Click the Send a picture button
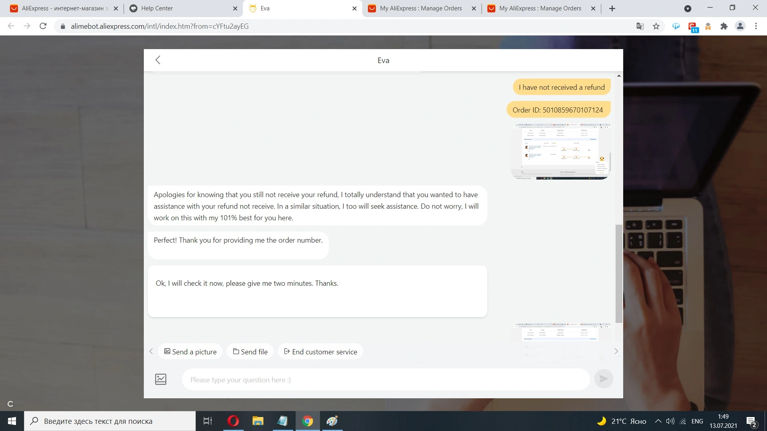The image size is (767, 431). 190,352
